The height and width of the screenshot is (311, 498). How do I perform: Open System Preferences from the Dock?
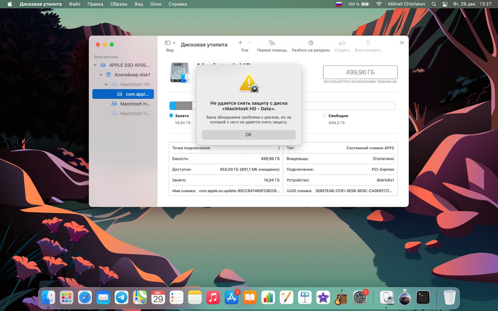pyautogui.click(x=359, y=298)
